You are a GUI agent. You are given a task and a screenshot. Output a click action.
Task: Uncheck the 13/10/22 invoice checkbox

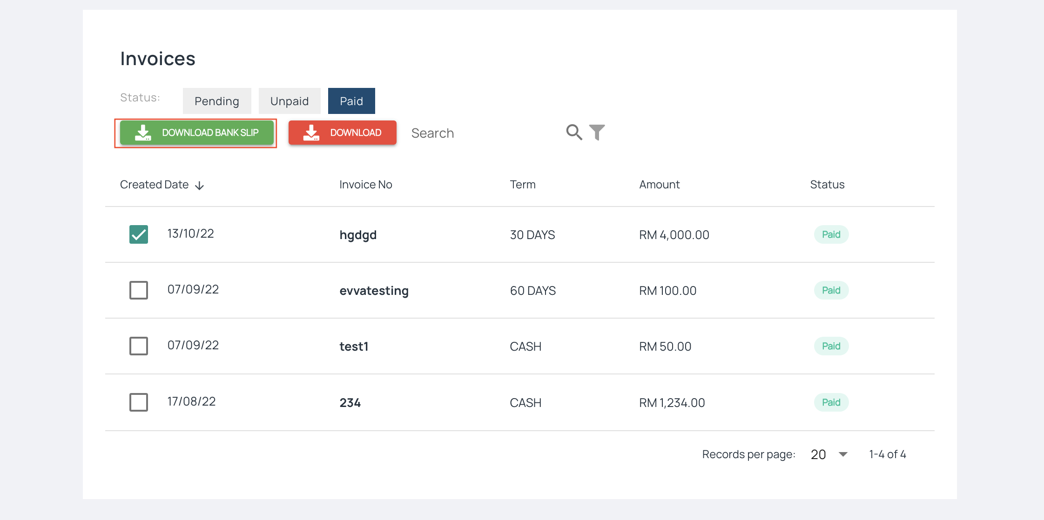[x=139, y=234]
